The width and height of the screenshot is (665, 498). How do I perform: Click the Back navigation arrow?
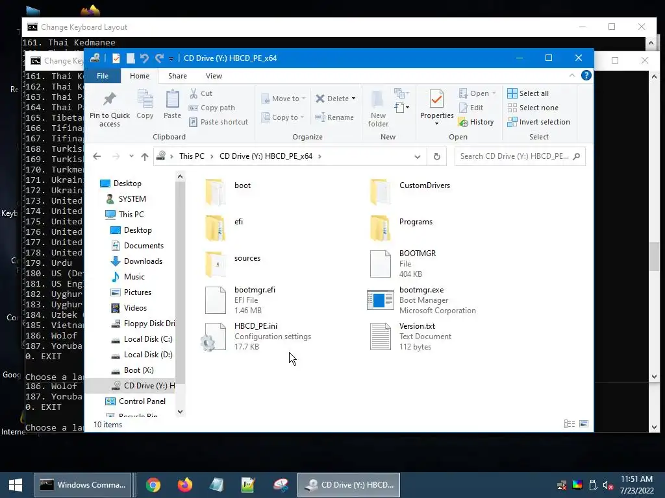click(97, 156)
